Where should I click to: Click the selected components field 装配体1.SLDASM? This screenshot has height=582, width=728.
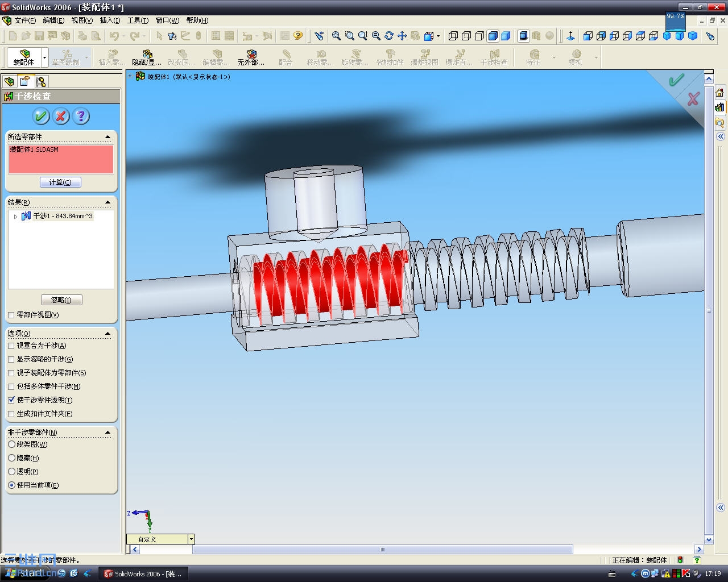tap(61, 159)
